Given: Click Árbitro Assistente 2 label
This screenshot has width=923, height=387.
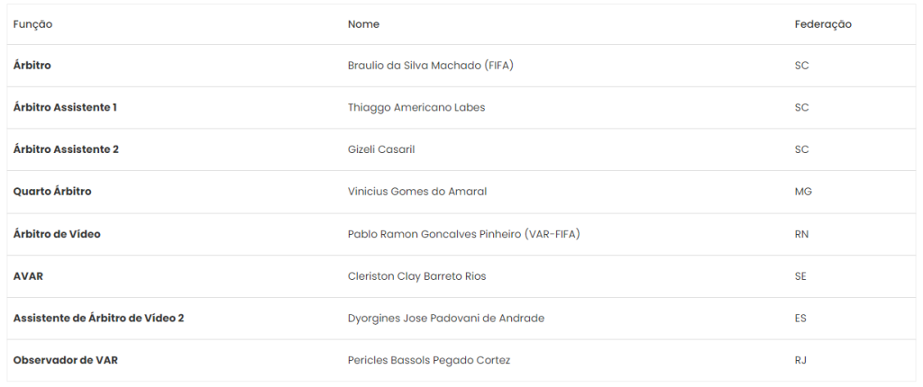Looking at the screenshot, I should tap(66, 149).
